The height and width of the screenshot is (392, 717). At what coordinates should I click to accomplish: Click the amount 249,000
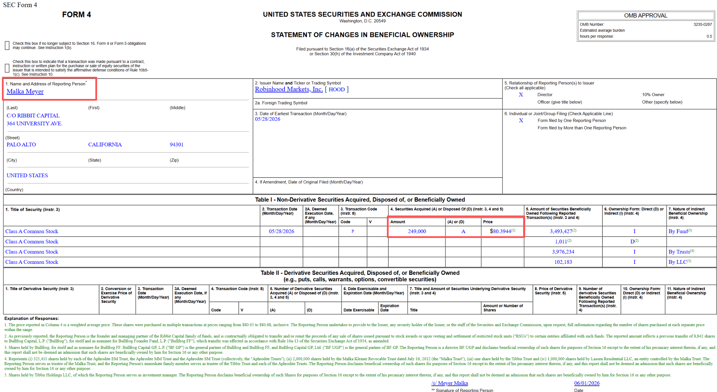[417, 231]
